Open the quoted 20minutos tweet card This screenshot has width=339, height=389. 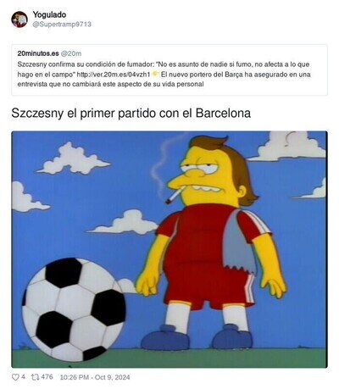click(169, 69)
